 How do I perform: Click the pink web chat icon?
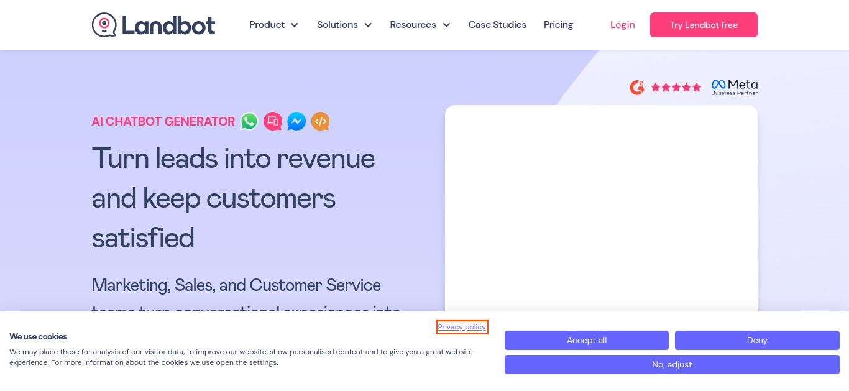(273, 121)
